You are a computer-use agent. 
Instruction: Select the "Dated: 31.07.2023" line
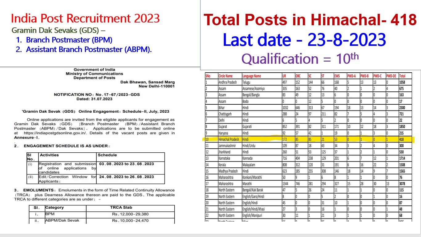click(x=94, y=99)
